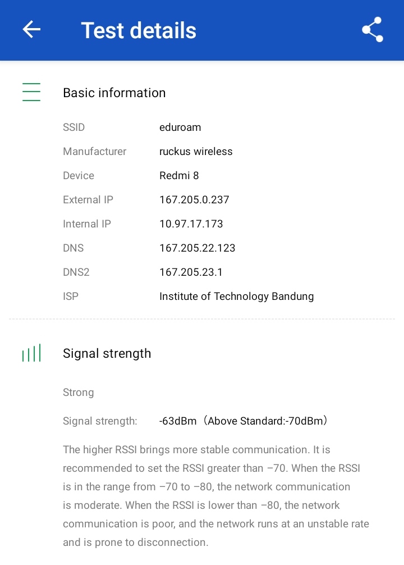Tap the DNS address 167.205.22.123
This screenshot has width=404, height=565.
(x=198, y=248)
